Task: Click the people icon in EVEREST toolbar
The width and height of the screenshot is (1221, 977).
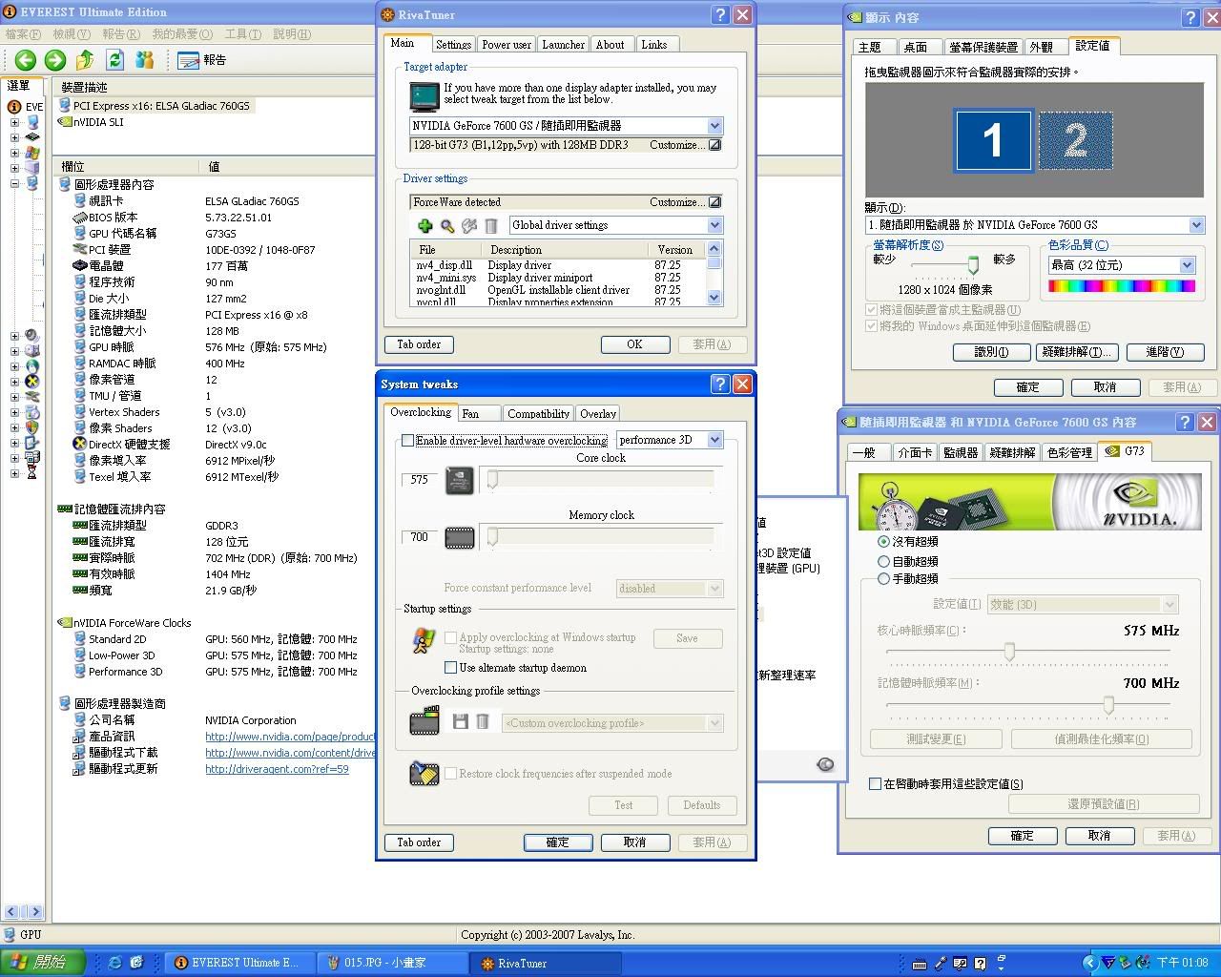Action: click(x=145, y=60)
